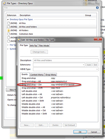Collapse the Directory Opus File Types group
The width and height of the screenshot is (105, 139).
pyautogui.click(x=8, y=19)
